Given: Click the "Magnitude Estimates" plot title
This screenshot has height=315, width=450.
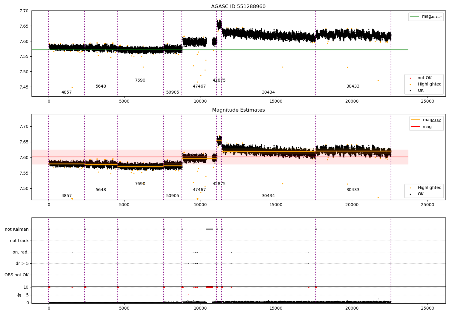Looking at the screenshot, I should [238, 110].
